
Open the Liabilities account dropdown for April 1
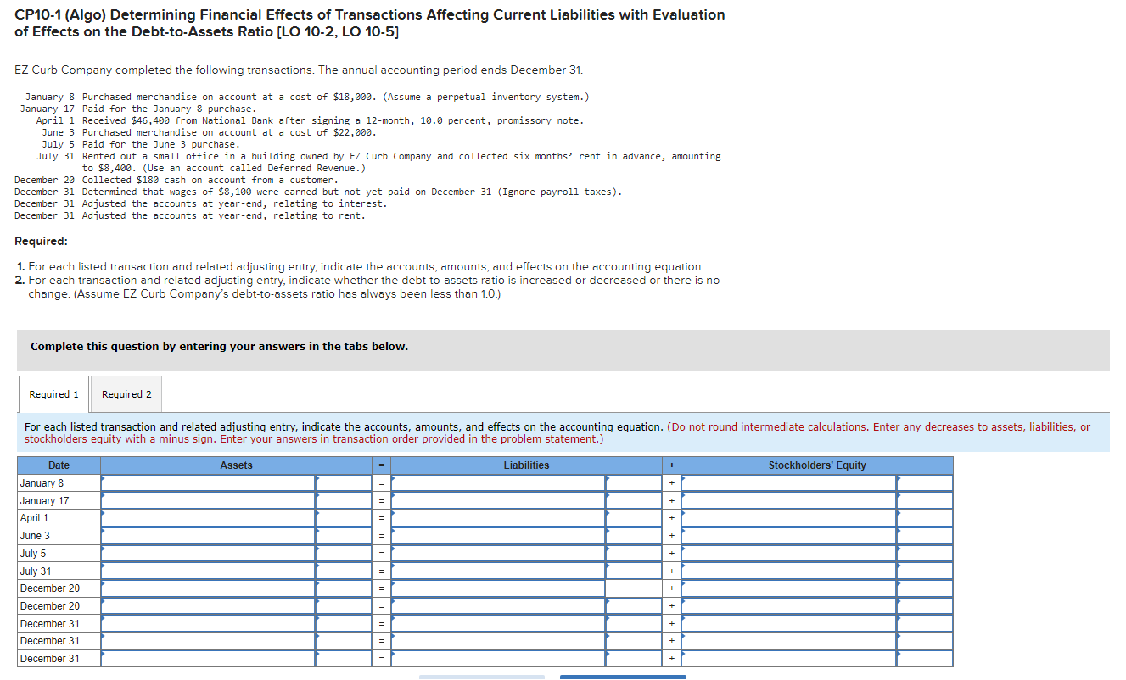[499, 517]
